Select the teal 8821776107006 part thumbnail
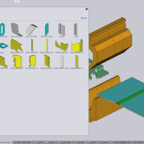This screenshot has height=144, width=144. coord(46,30)
